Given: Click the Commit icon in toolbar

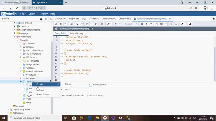Looking at the screenshot, I should click(171, 24).
